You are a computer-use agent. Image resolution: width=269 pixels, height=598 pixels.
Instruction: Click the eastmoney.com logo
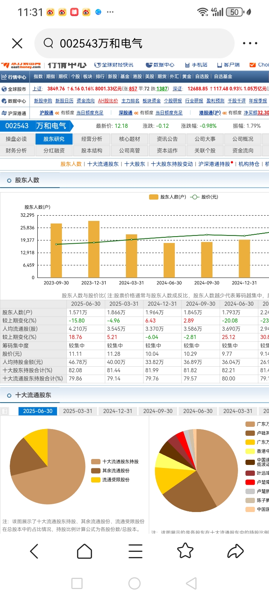21,65
